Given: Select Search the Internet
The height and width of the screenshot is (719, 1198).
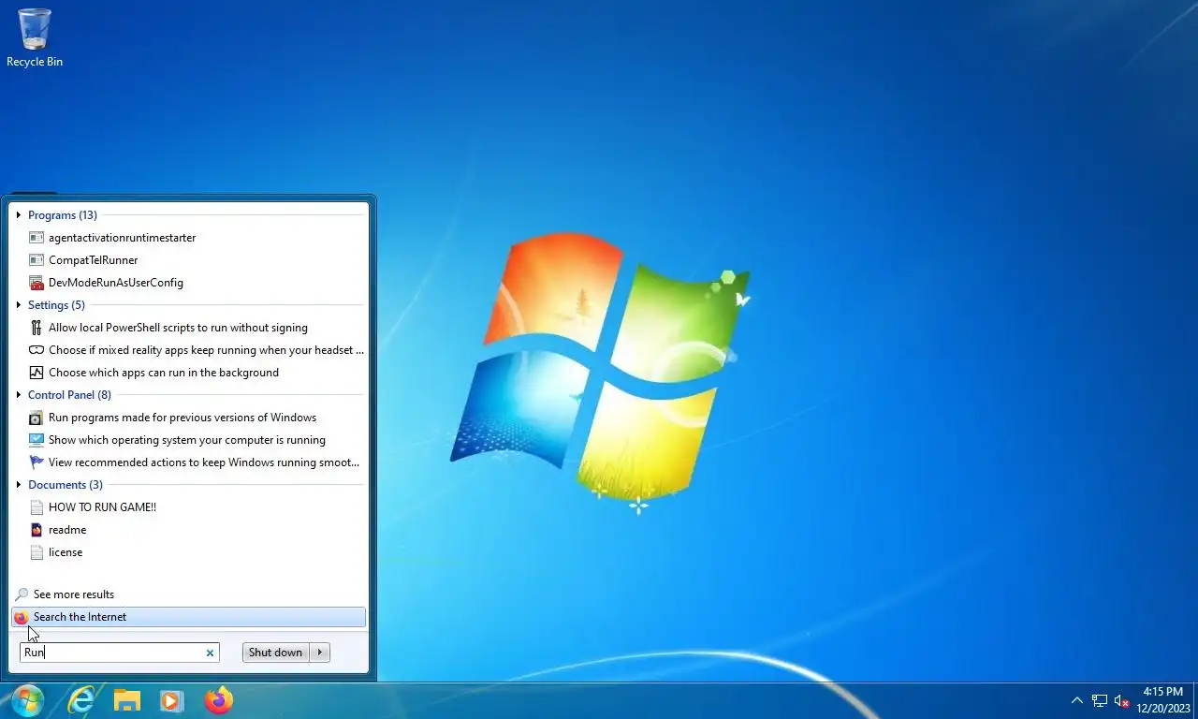Looking at the screenshot, I should tap(188, 617).
